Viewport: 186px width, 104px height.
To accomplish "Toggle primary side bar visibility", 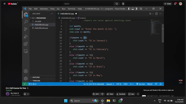I will click(129, 9).
